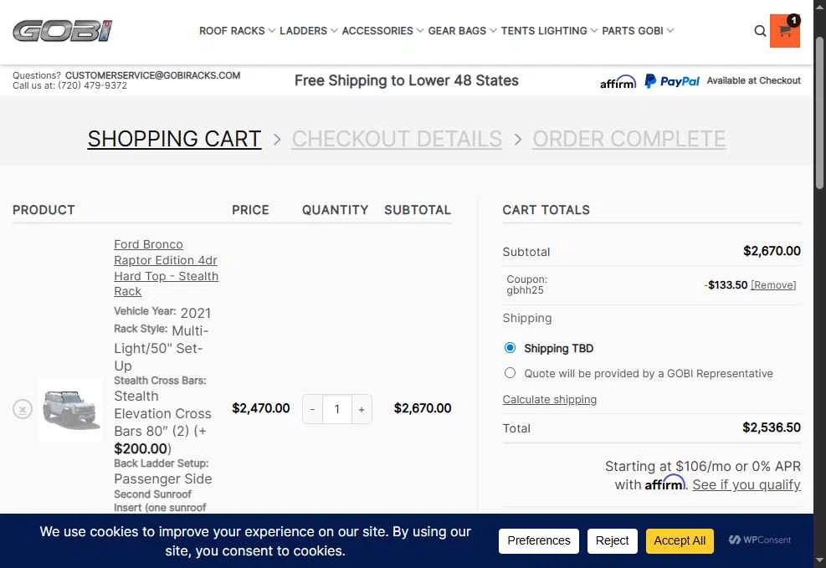The image size is (826, 568).
Task: Expand the Accessories menu
Action: coord(382,31)
